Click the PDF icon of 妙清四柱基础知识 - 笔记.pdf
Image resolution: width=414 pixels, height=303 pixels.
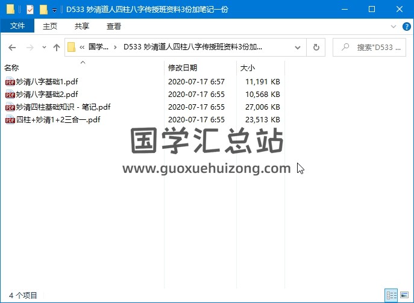[x=10, y=107]
